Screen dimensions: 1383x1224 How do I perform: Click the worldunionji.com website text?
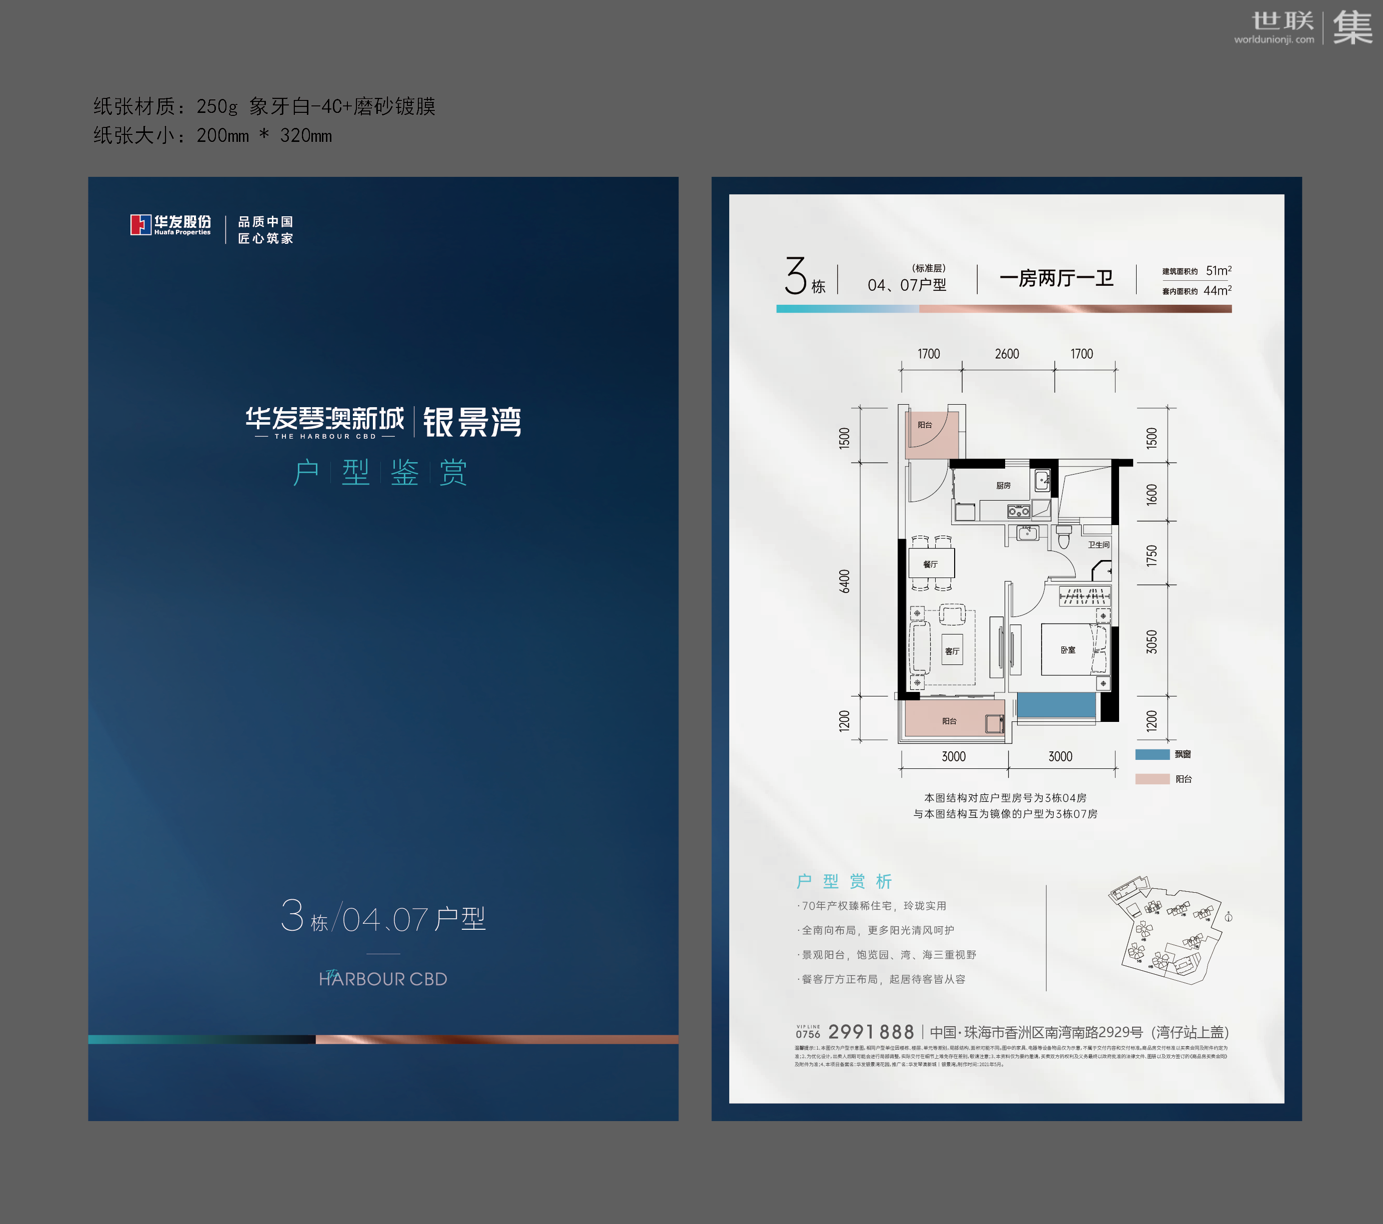[x=1274, y=40]
